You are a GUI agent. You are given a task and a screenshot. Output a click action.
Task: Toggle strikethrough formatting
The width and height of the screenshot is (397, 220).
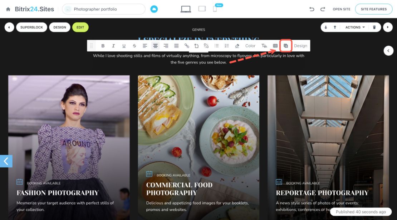134,46
